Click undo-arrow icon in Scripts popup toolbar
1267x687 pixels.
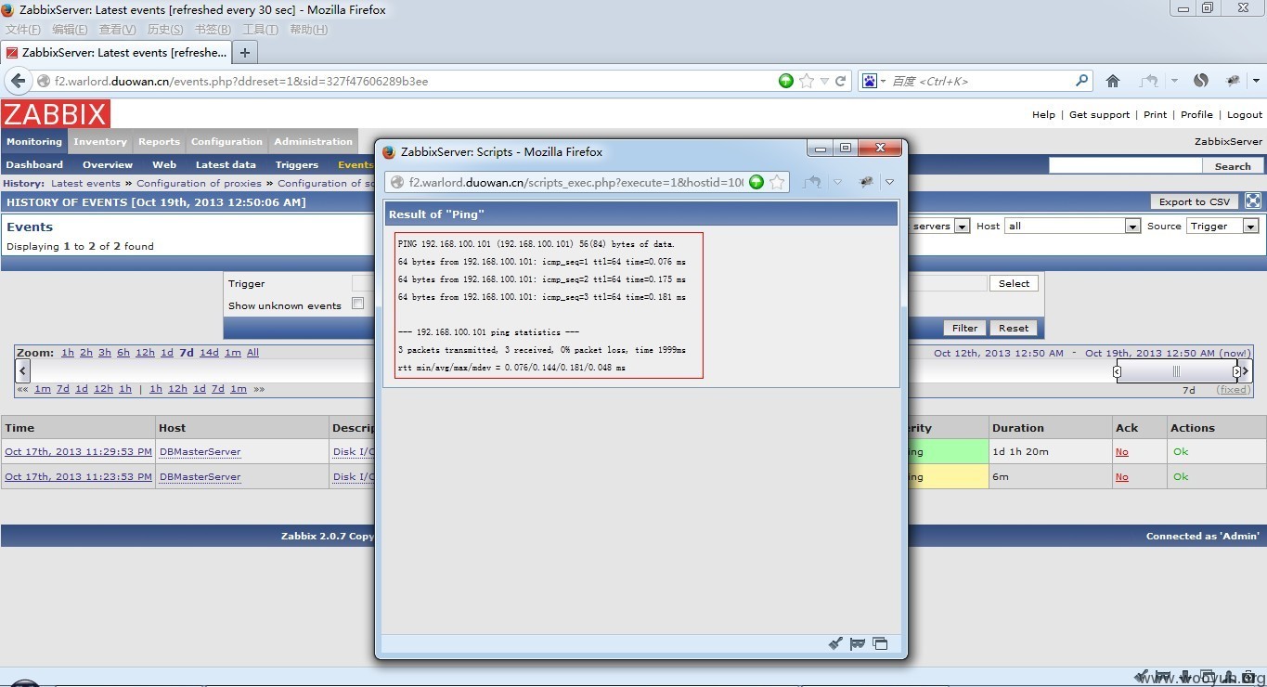812,182
